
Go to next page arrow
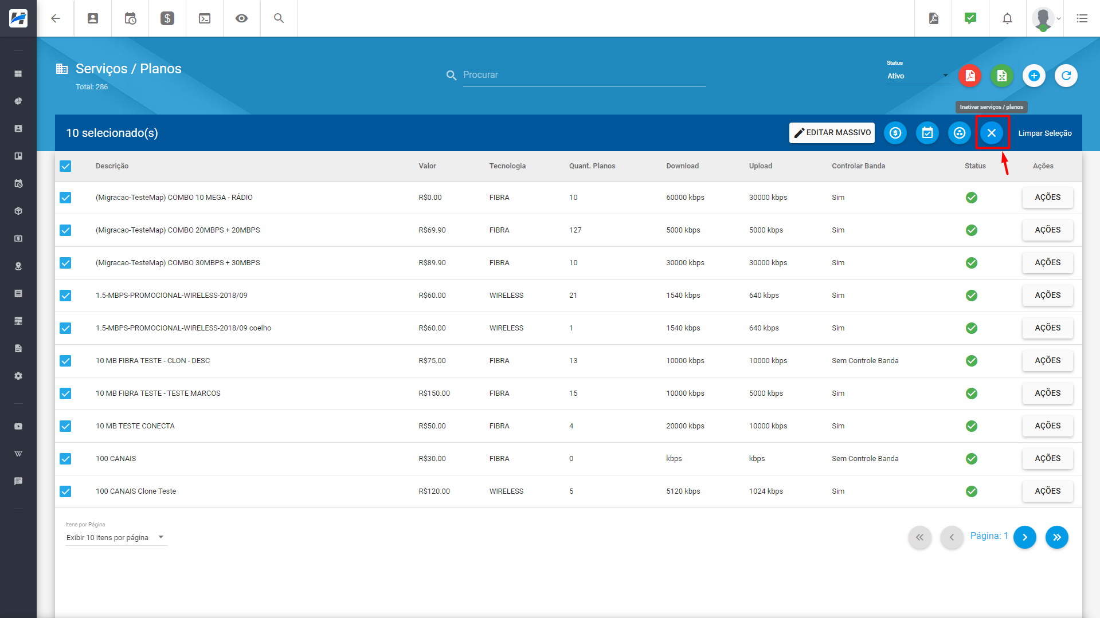coord(1024,537)
